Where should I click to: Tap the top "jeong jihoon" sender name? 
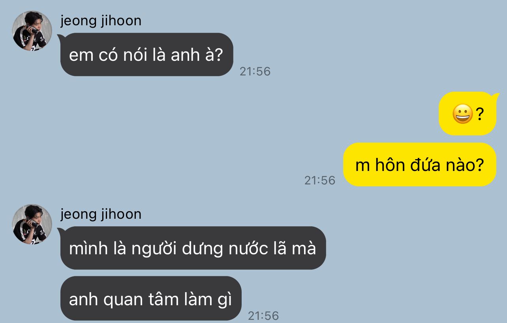click(101, 21)
